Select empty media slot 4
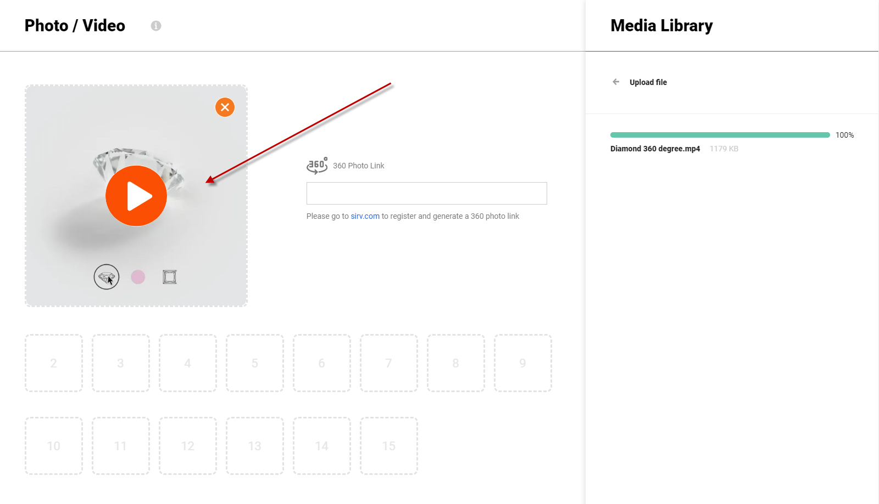 (188, 363)
